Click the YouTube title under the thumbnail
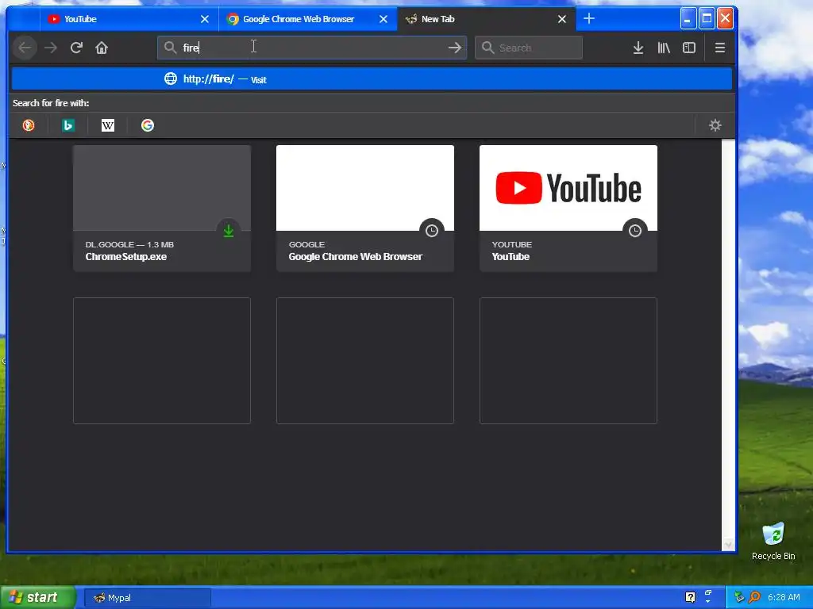Screen dimensions: 813x609 pyautogui.click(x=511, y=257)
